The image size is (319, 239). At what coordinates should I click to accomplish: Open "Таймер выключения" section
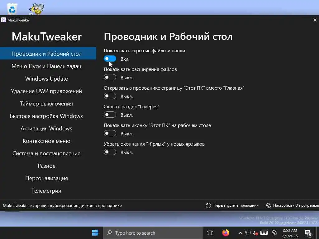(46, 104)
